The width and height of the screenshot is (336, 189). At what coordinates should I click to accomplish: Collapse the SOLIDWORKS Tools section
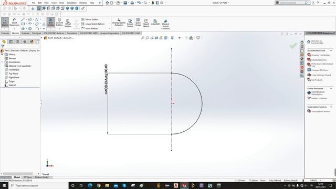(331, 50)
